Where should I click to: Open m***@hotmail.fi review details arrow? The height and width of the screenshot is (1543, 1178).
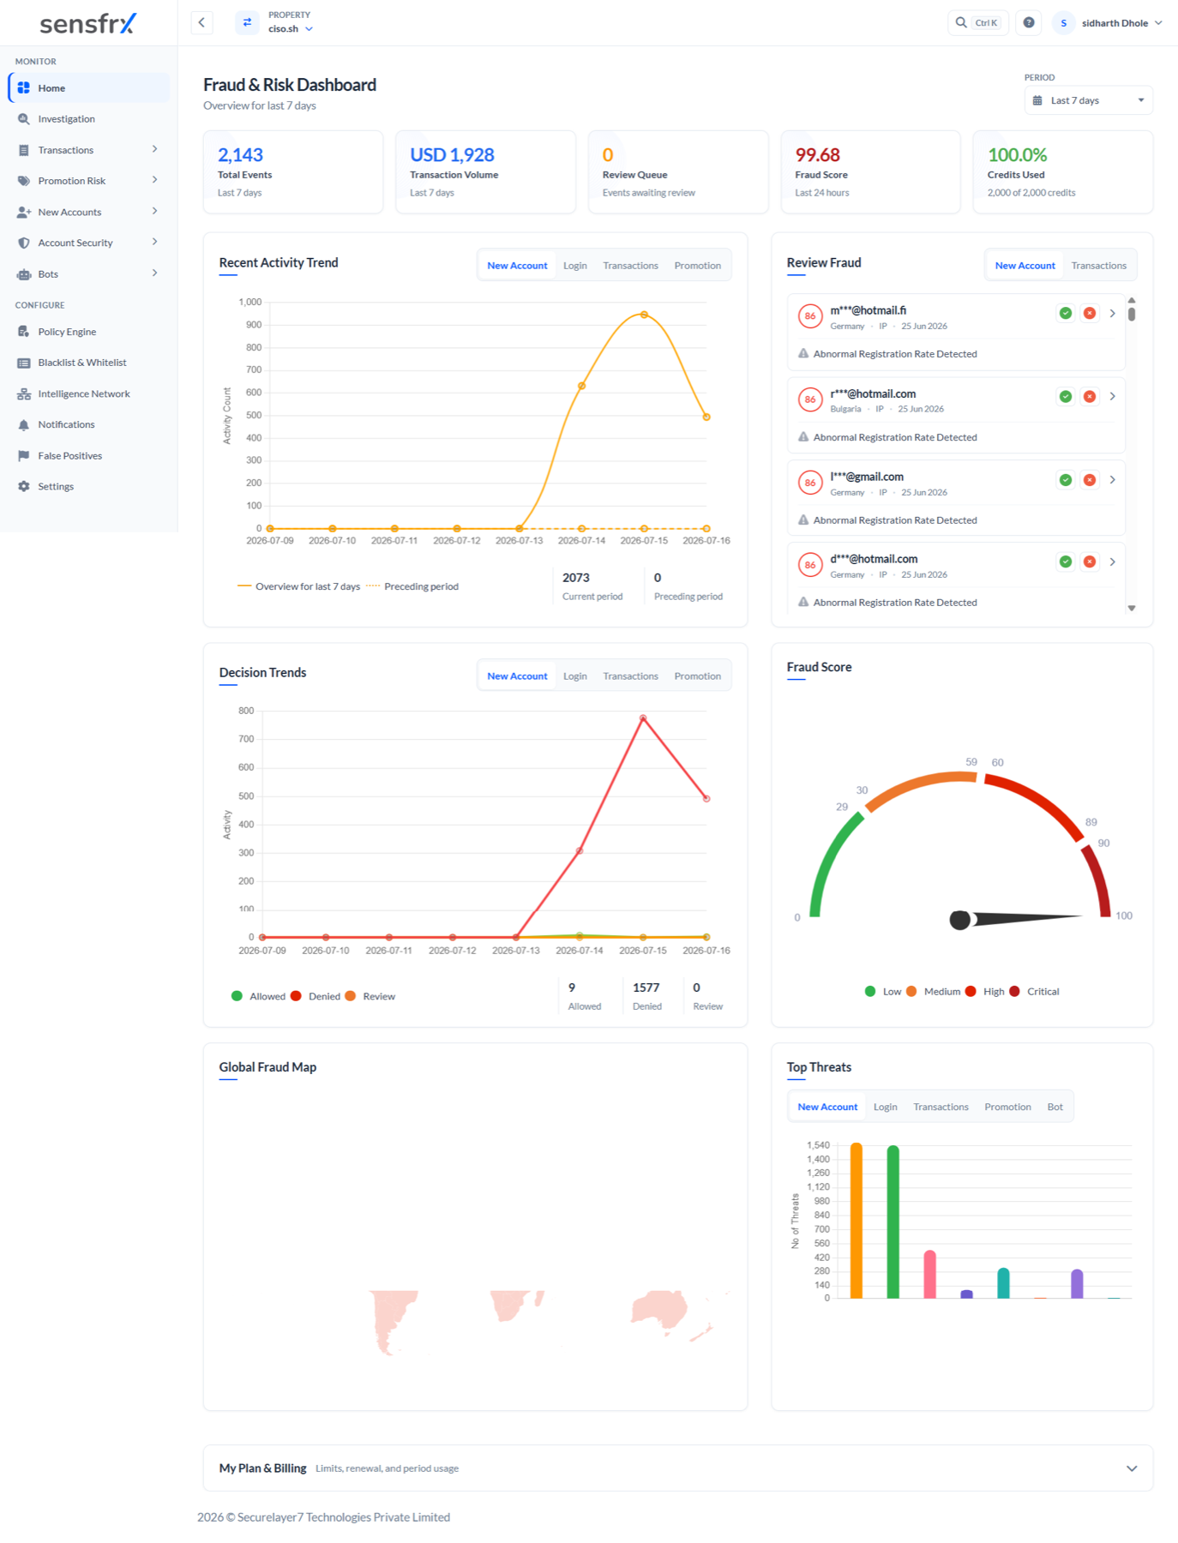pyautogui.click(x=1112, y=313)
